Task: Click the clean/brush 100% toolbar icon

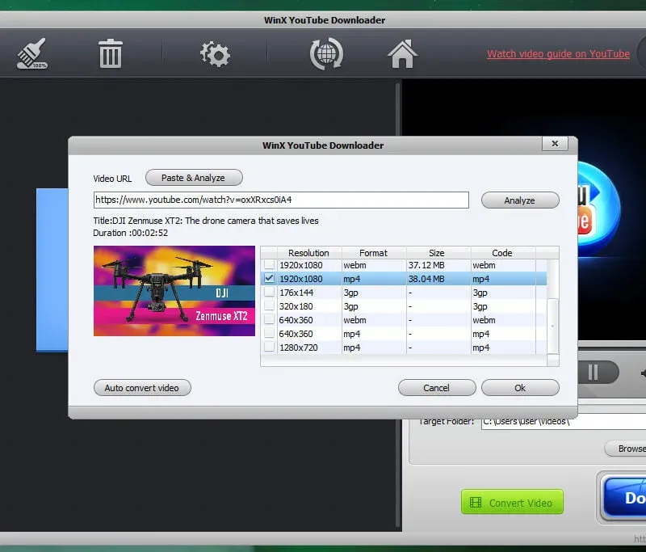Action: coord(31,53)
